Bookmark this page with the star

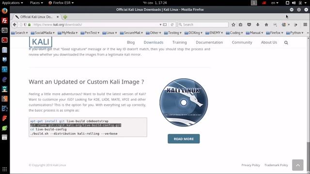[233, 25]
